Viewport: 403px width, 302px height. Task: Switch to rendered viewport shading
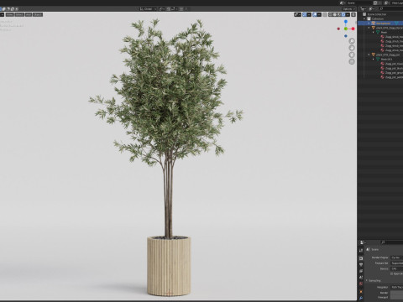click(343, 14)
